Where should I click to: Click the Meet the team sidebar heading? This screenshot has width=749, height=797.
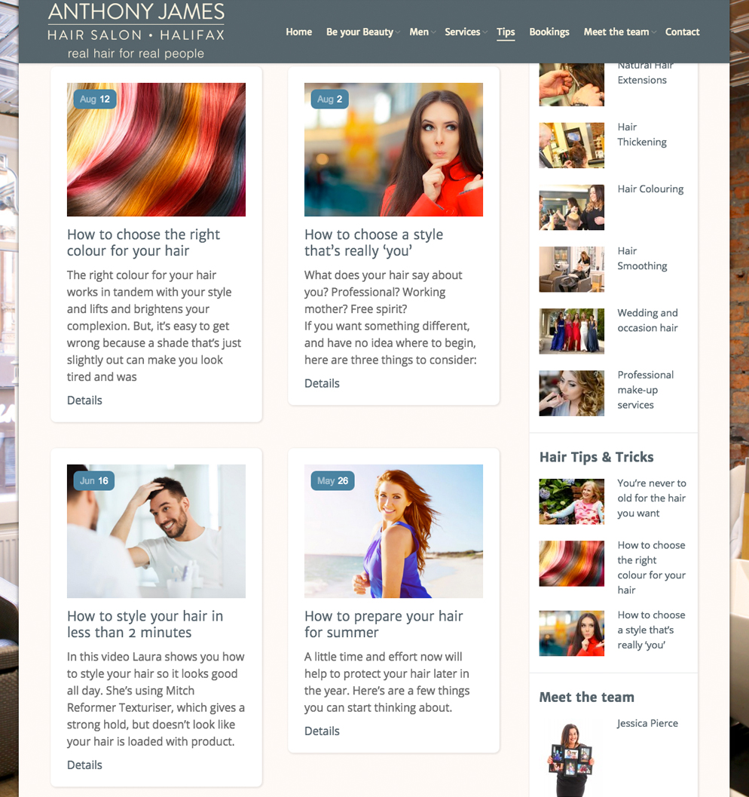click(586, 697)
